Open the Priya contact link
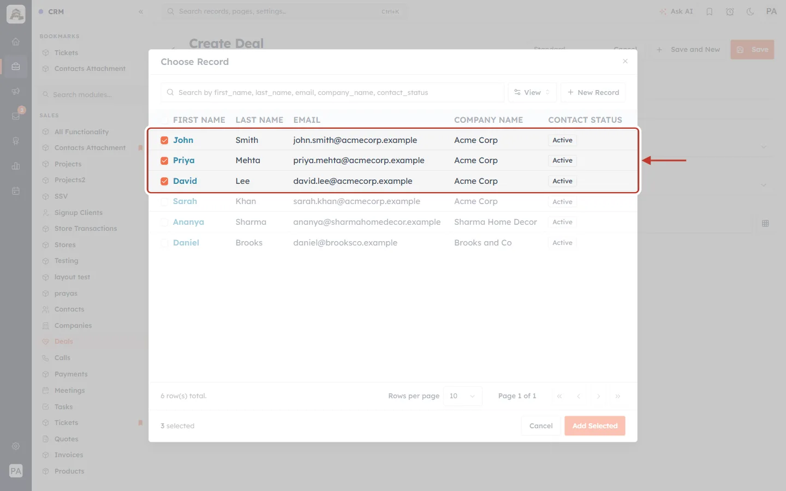Screen dimensions: 786x491 [184, 160]
